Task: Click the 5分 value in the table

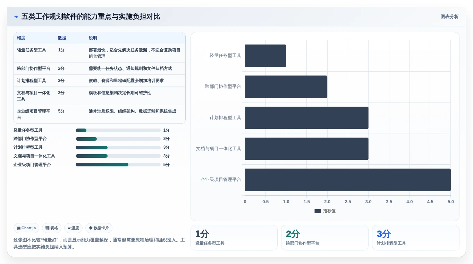Action: [x=61, y=111]
